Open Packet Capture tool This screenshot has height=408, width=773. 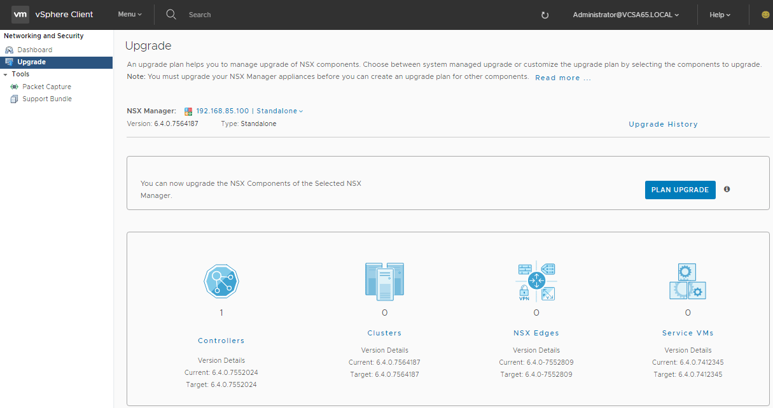pyautogui.click(x=46, y=87)
